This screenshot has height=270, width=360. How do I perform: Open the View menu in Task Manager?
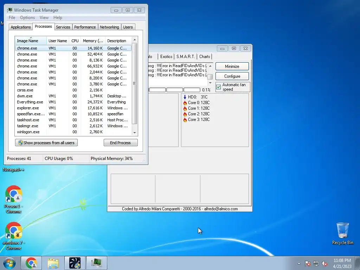coord(44,18)
